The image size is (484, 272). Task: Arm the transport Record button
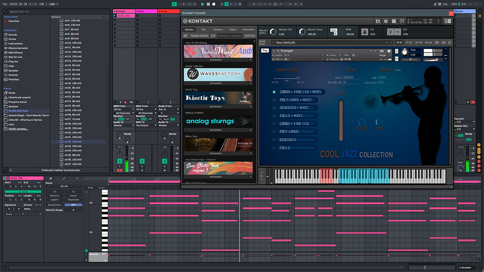(x=214, y=4)
